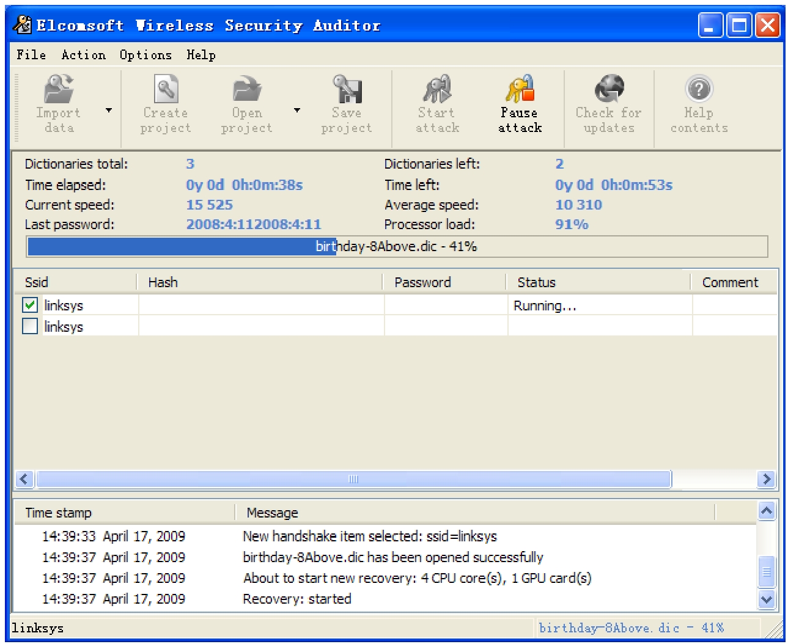788x644 pixels.
Task: Click the Comment column header
Action: coord(735,282)
